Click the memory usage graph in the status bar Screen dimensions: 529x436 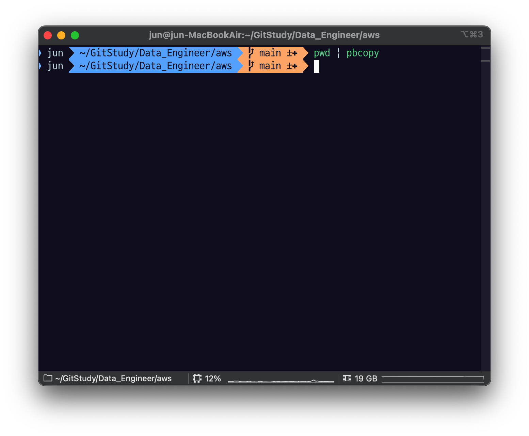pos(433,379)
